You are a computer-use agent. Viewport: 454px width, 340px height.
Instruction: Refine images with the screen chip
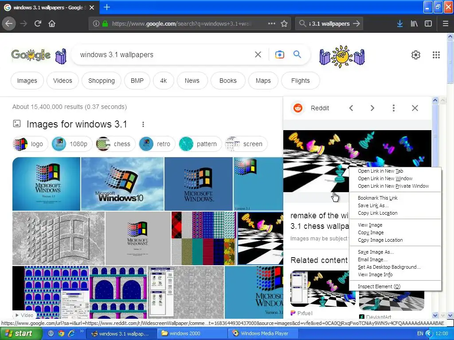tap(246, 144)
